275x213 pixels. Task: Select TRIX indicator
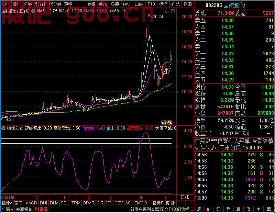[x=76, y=203]
